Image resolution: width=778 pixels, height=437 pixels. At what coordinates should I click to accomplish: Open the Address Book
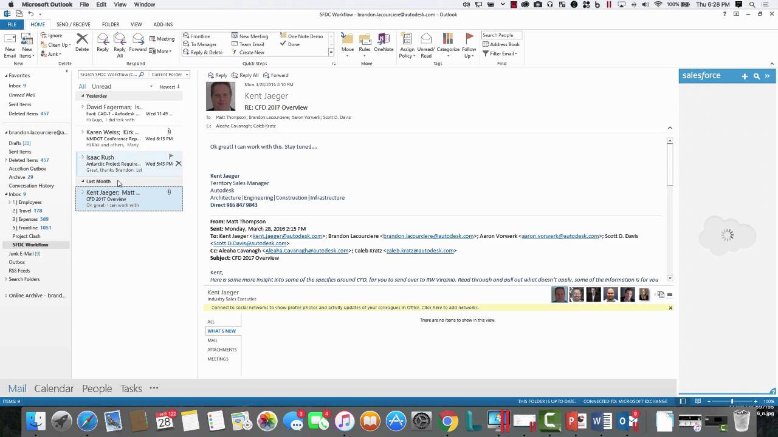point(501,44)
